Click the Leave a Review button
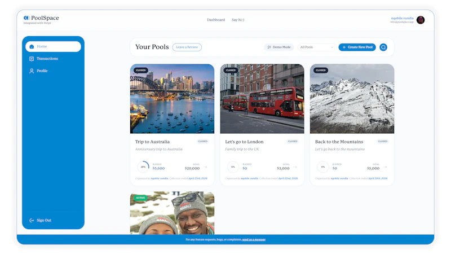Image resolution: width=451 pixels, height=254 pixels. 187,47
